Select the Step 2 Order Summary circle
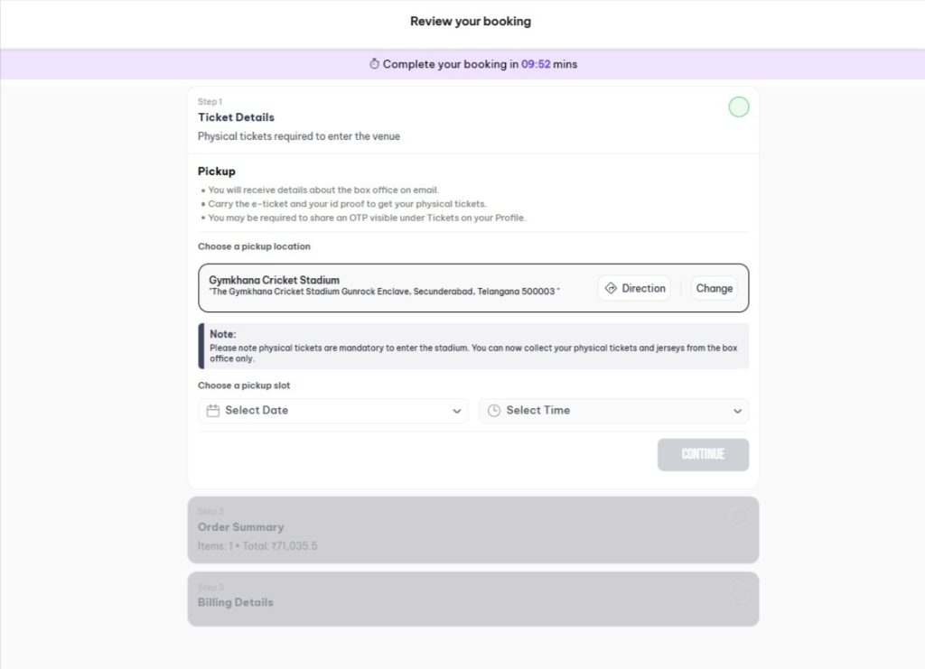This screenshot has height=669, width=925. click(x=739, y=517)
